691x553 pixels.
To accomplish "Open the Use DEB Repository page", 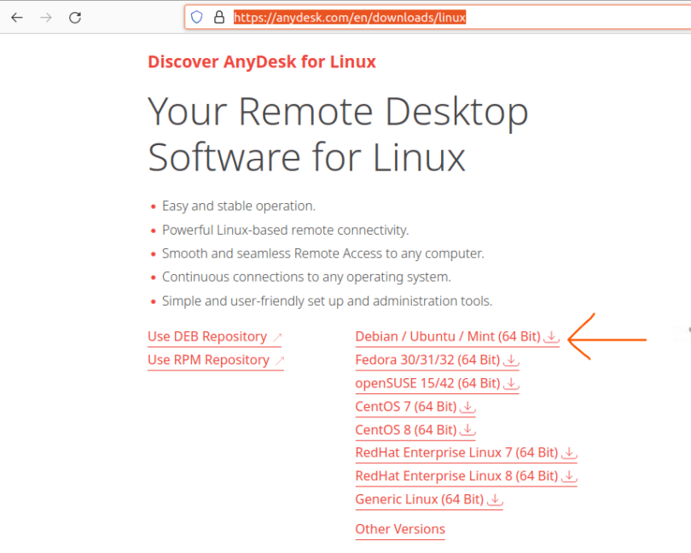I will 207,336.
